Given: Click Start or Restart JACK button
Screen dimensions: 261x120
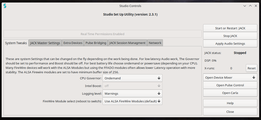Looking at the screenshot, I should [x=230, y=28].
